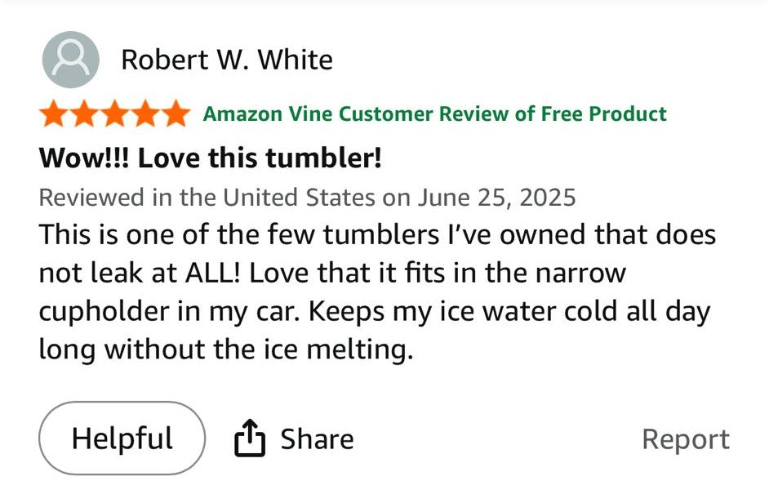Click the 'long without the ice melting' line
The width and height of the screenshot is (769, 503).
click(224, 349)
